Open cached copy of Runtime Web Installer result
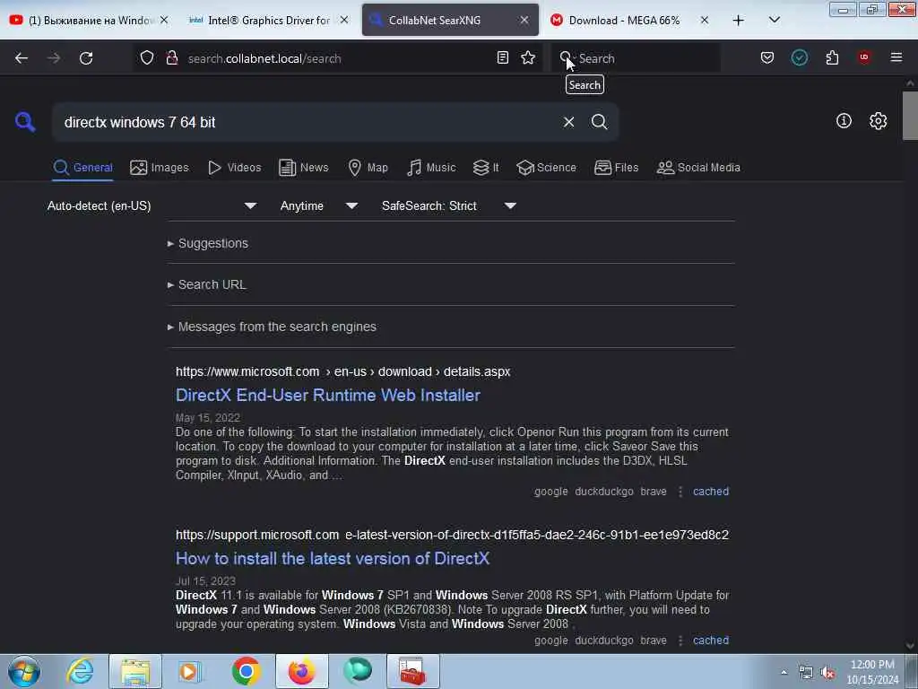918x689 pixels. pyautogui.click(x=711, y=492)
